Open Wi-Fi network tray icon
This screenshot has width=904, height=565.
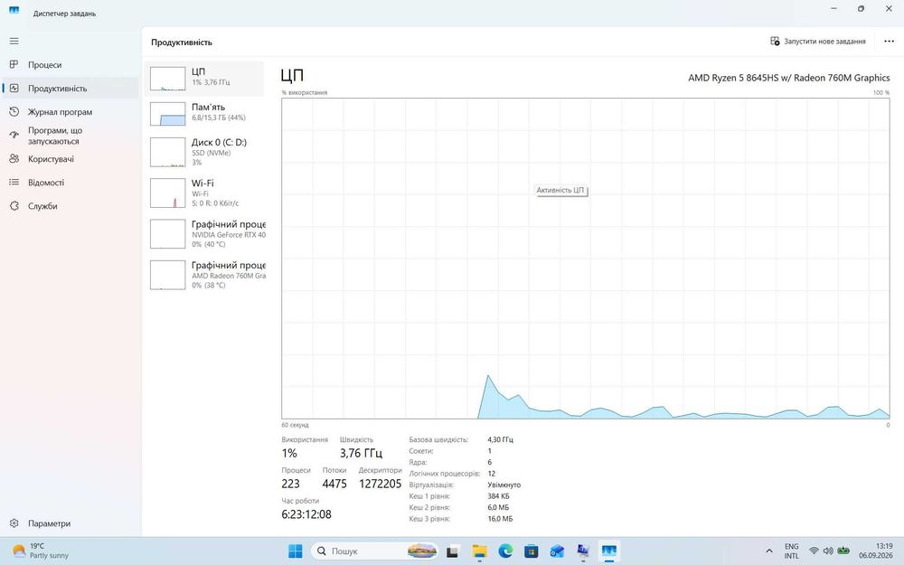815,551
